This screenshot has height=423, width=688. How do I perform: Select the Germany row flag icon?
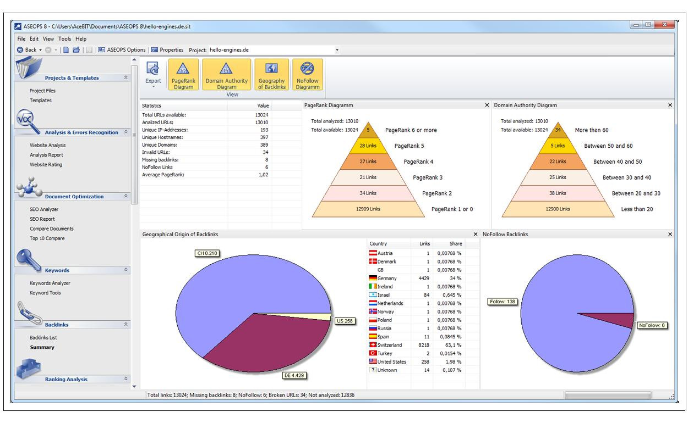[373, 279]
